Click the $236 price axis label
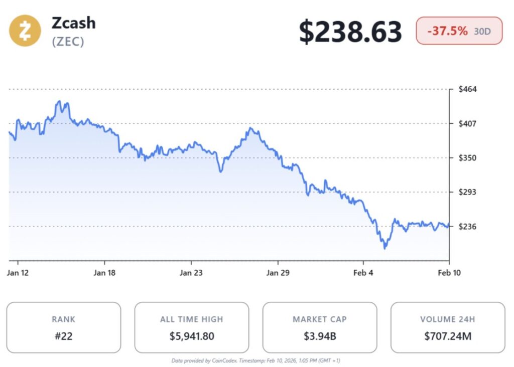The width and height of the screenshot is (514, 367). (x=468, y=226)
